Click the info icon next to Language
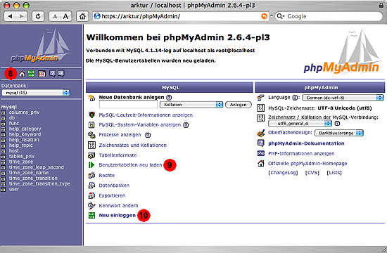Screen dimensions: 387x253 tap(295, 98)
